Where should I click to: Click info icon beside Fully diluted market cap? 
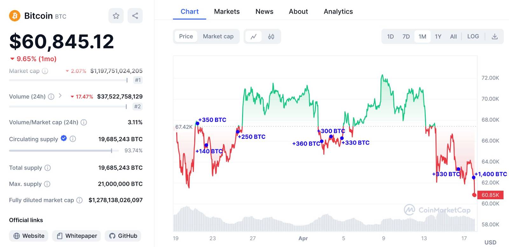[80, 200]
